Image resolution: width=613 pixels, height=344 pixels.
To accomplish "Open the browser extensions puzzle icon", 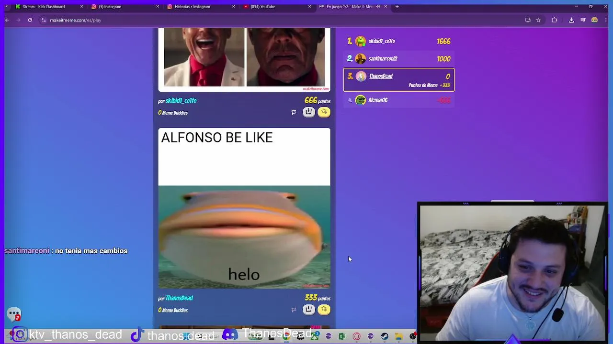I will point(555,20).
